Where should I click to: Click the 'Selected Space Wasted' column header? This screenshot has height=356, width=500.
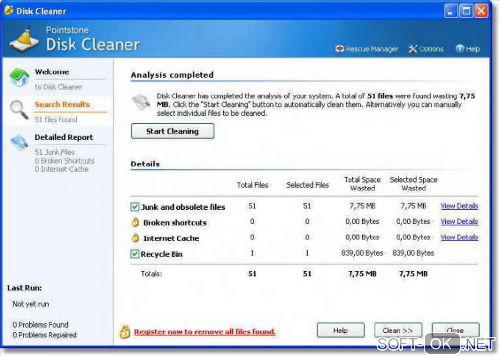[x=413, y=184]
